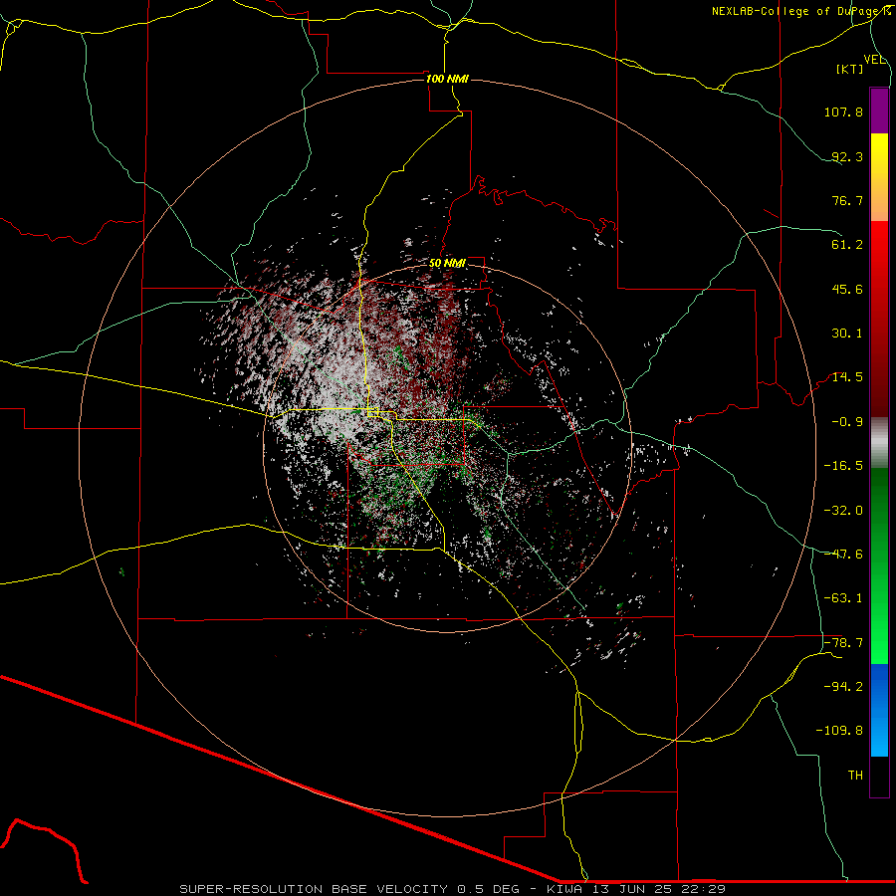Click the -32.0 value on the velocity scale

[843, 511]
